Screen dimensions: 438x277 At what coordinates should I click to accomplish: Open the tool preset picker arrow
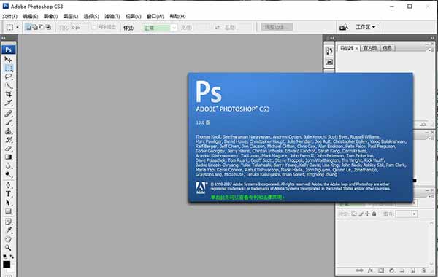point(18,27)
